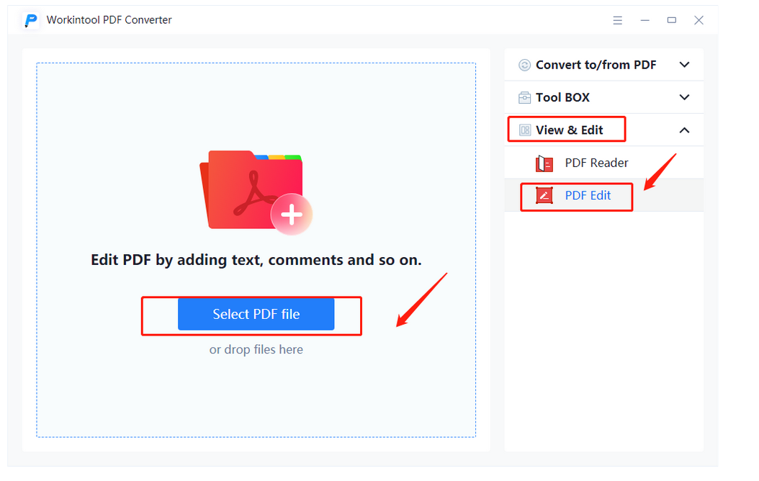Click the Tool BOX toolbox icon

point(524,97)
